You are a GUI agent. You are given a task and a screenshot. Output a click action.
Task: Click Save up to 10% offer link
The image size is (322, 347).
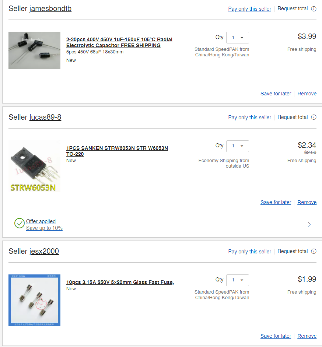click(x=44, y=228)
